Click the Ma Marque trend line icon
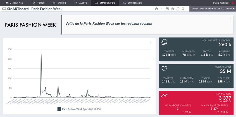 pos(164,95)
